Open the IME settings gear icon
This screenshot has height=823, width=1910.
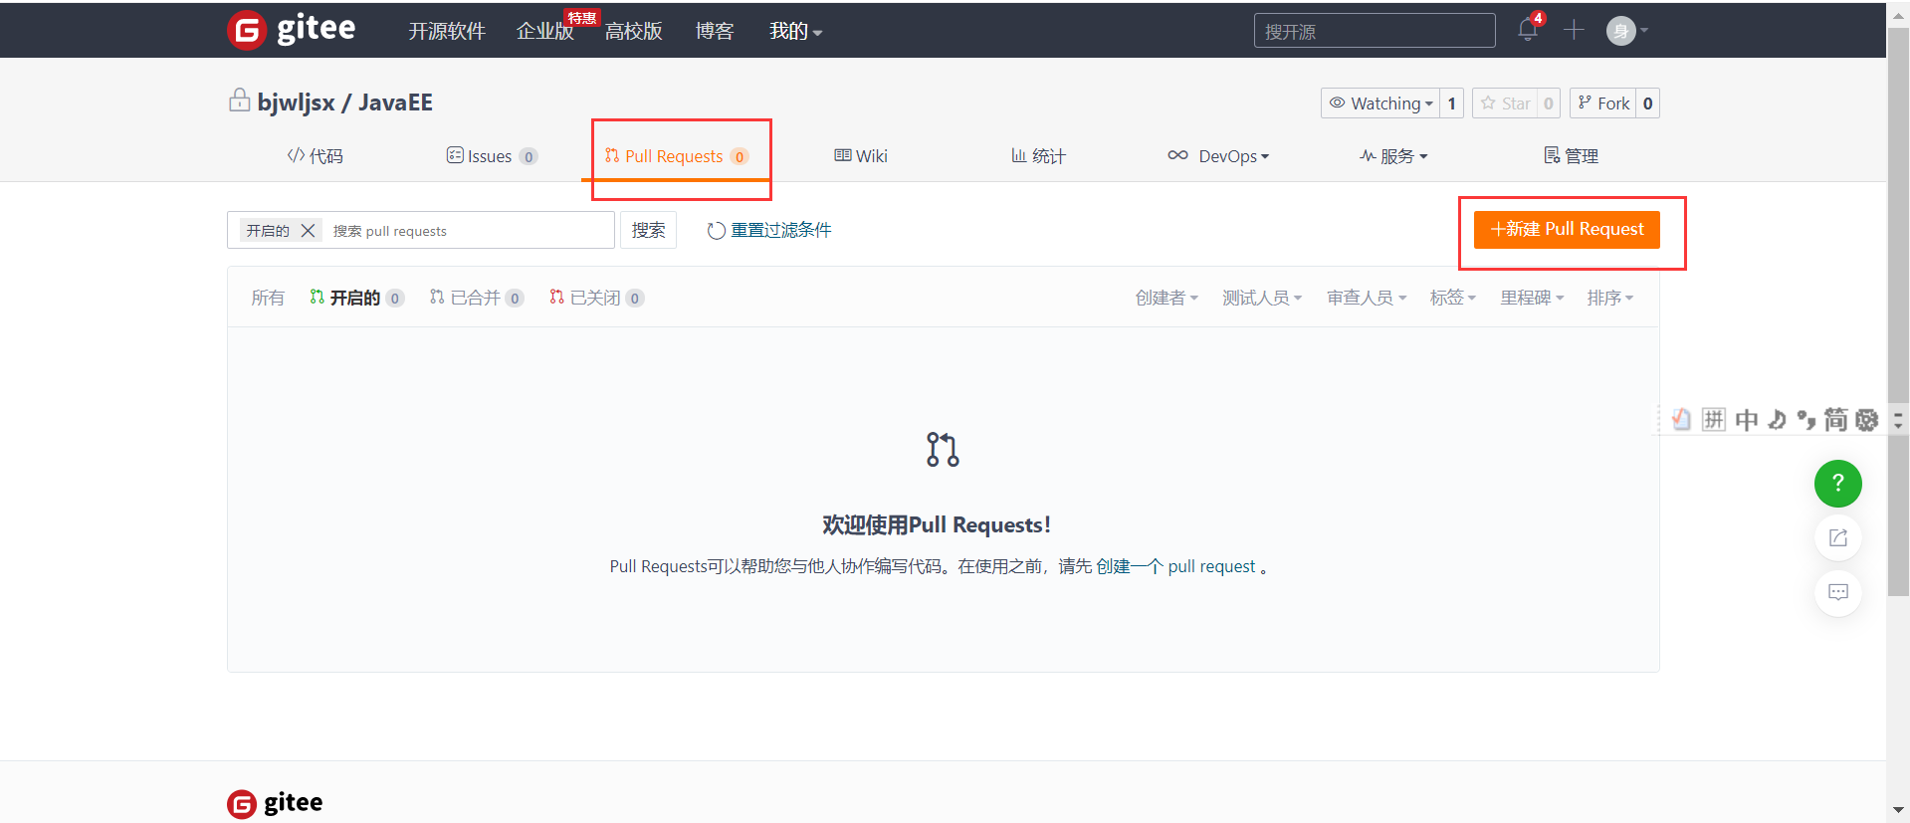1867,419
